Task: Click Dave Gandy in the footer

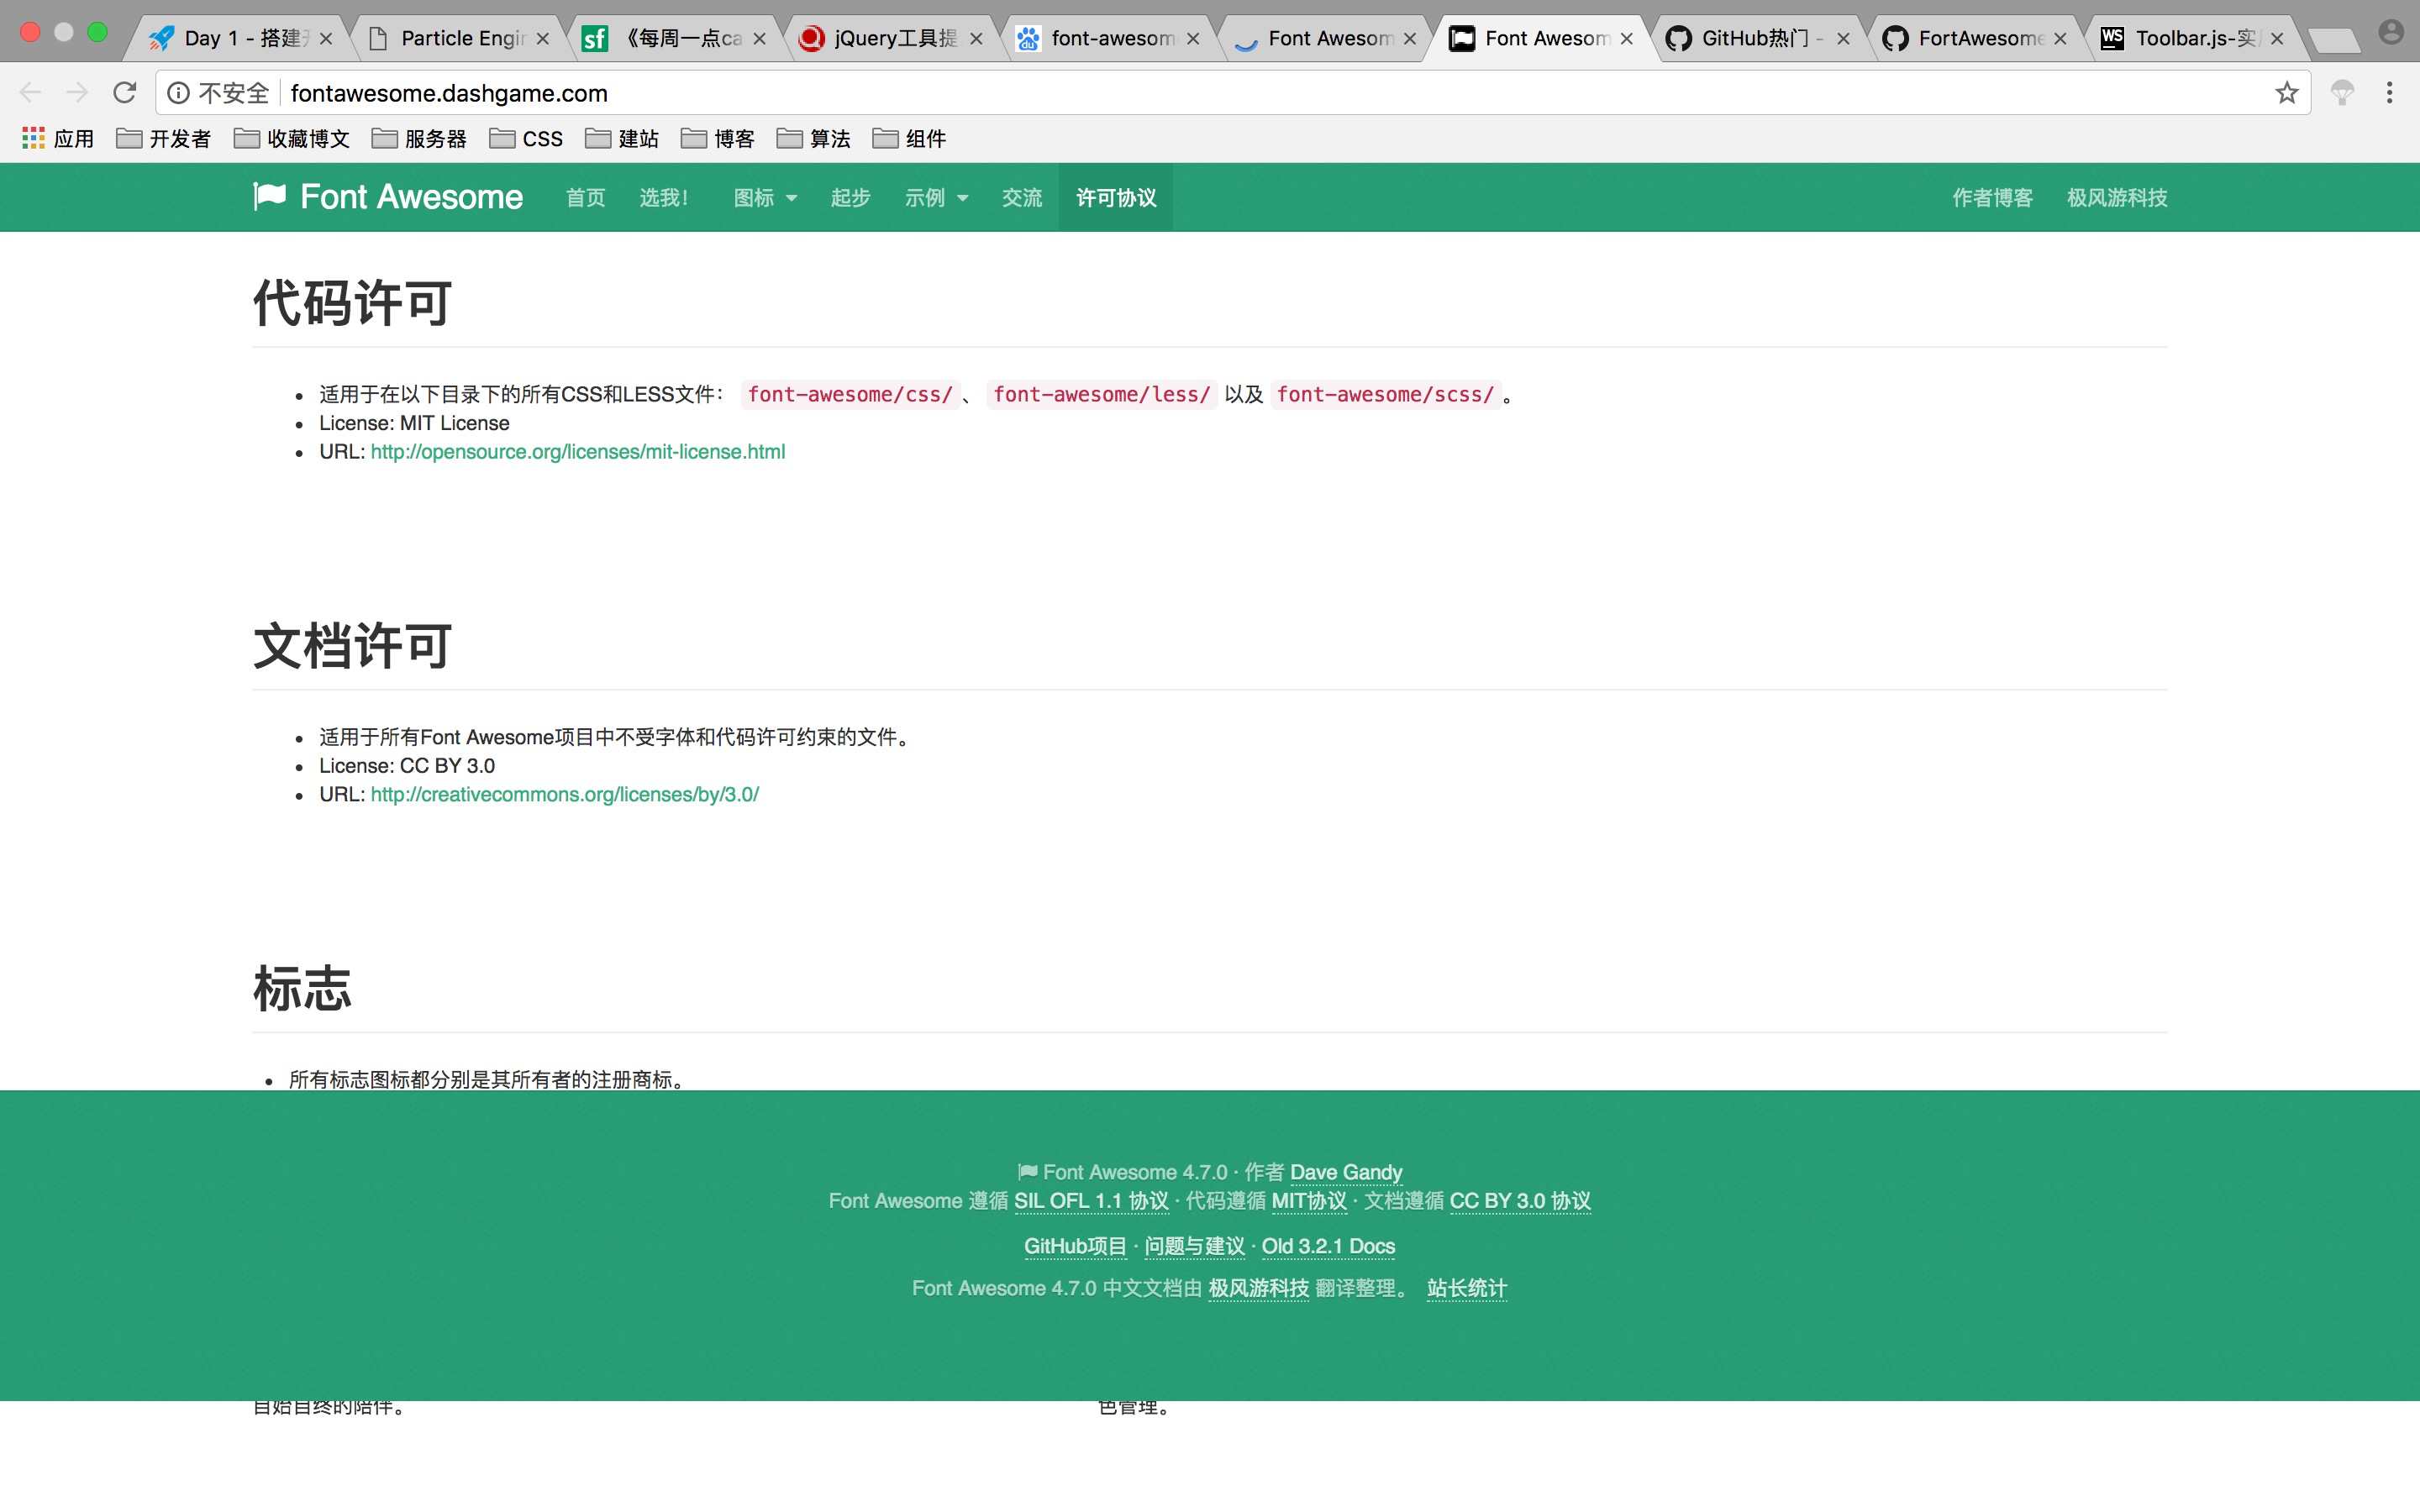Action: 1345,1172
